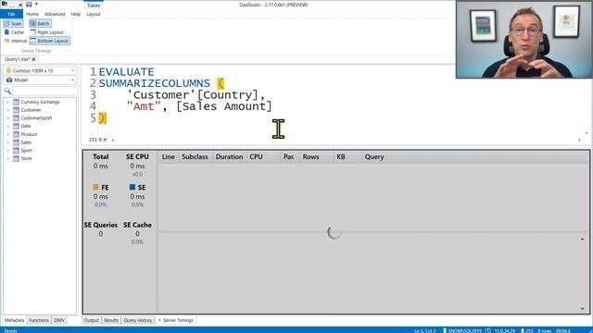The width and height of the screenshot is (593, 333).
Task: Open the Layout ribbon tab
Action: 94,14
